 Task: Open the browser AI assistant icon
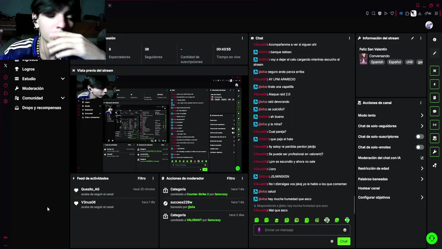pos(428,13)
